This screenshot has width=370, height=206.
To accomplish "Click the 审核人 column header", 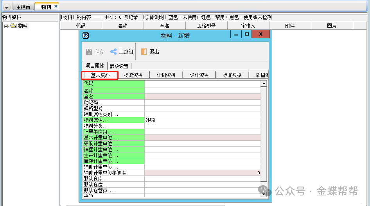I will pos(248,26).
